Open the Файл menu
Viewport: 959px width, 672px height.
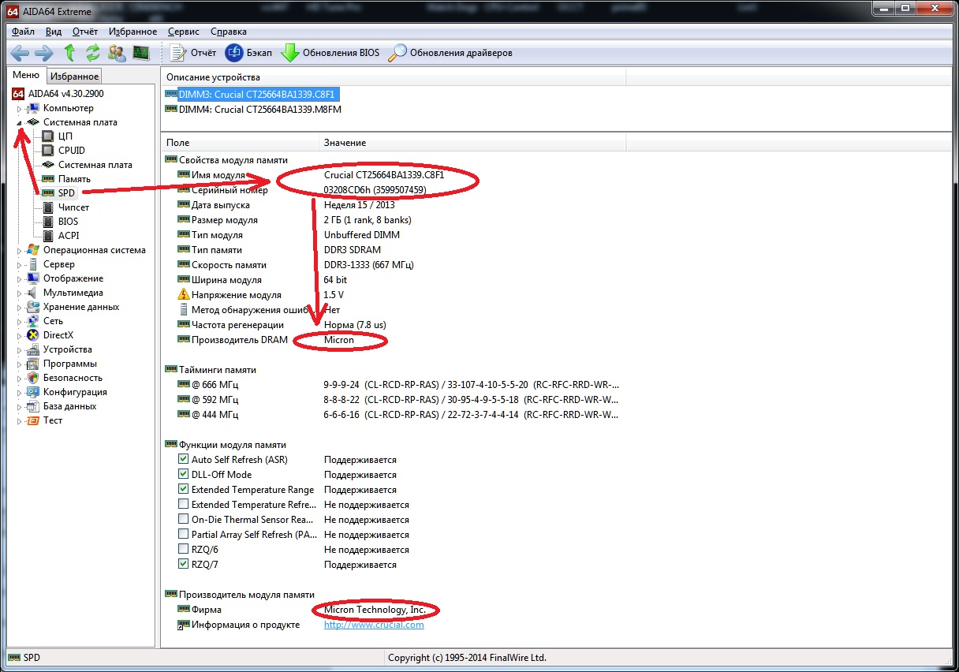[24, 32]
